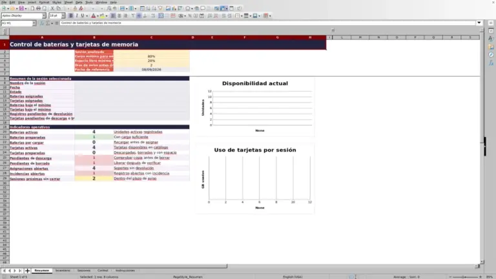
Task: Click the Insert chart icon
Action: tap(174, 8)
